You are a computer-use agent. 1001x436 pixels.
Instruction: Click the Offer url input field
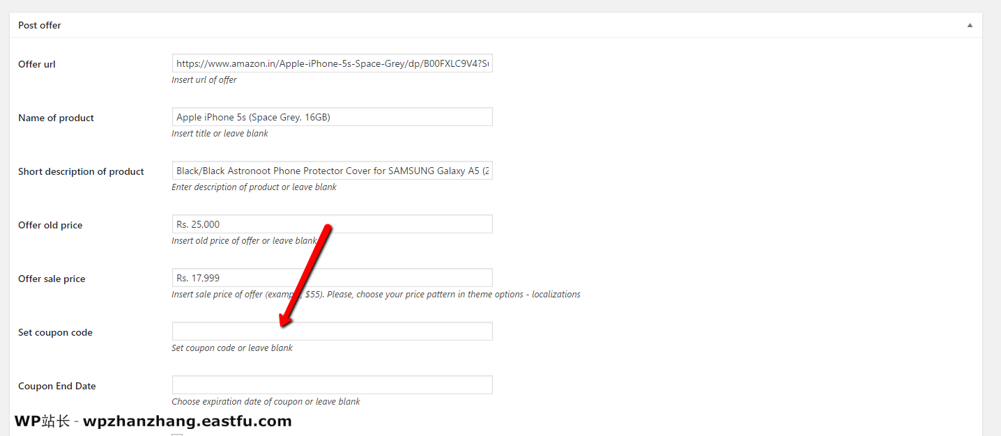pyautogui.click(x=332, y=63)
